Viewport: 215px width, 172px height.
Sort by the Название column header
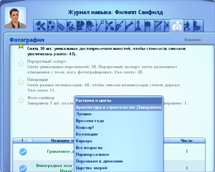click(53, 141)
